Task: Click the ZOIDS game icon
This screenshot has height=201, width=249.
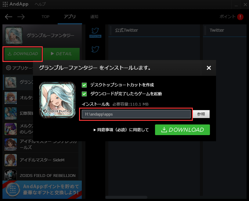Action: (11, 175)
